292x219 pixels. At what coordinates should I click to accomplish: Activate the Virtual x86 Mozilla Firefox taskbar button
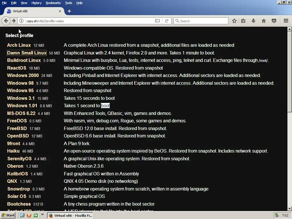(x=70, y=216)
